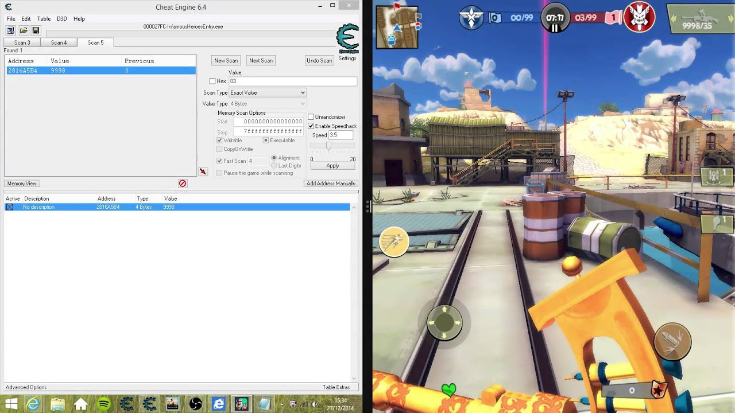The image size is (735, 413).
Task: Check Pause the game while scanning
Action: pos(219,173)
